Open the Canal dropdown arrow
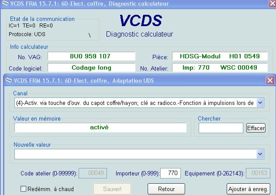 pos(260,103)
